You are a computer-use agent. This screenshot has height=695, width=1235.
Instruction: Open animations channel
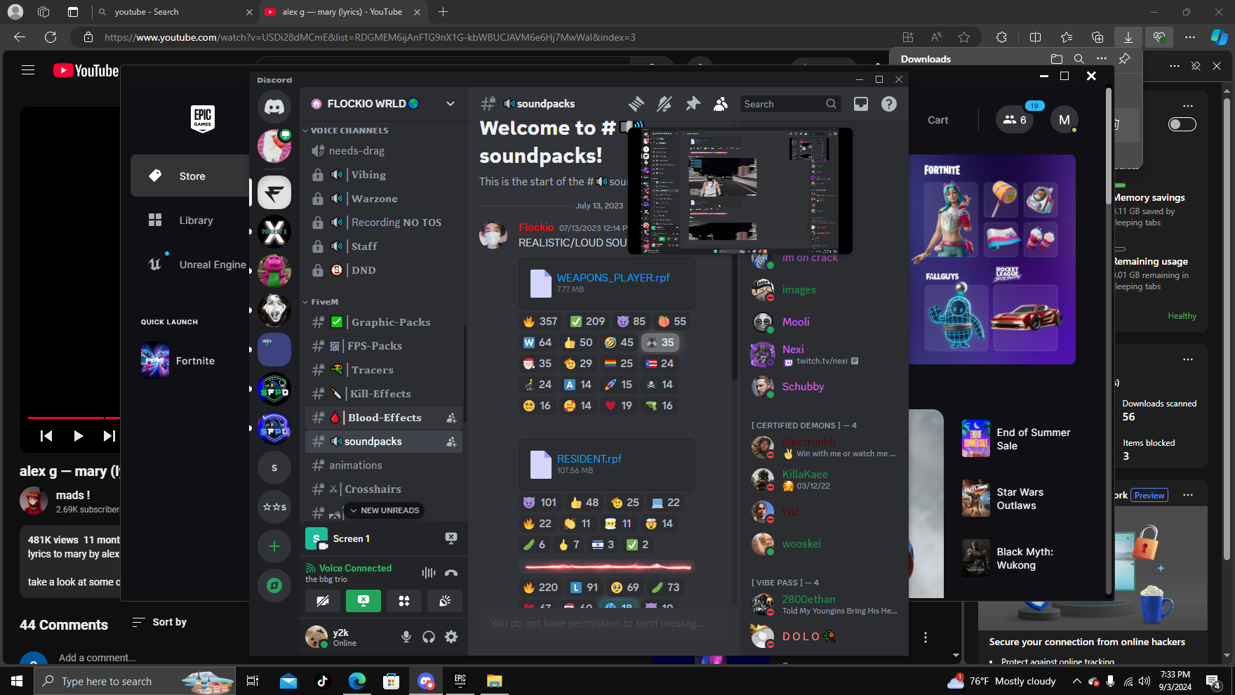tap(384, 465)
